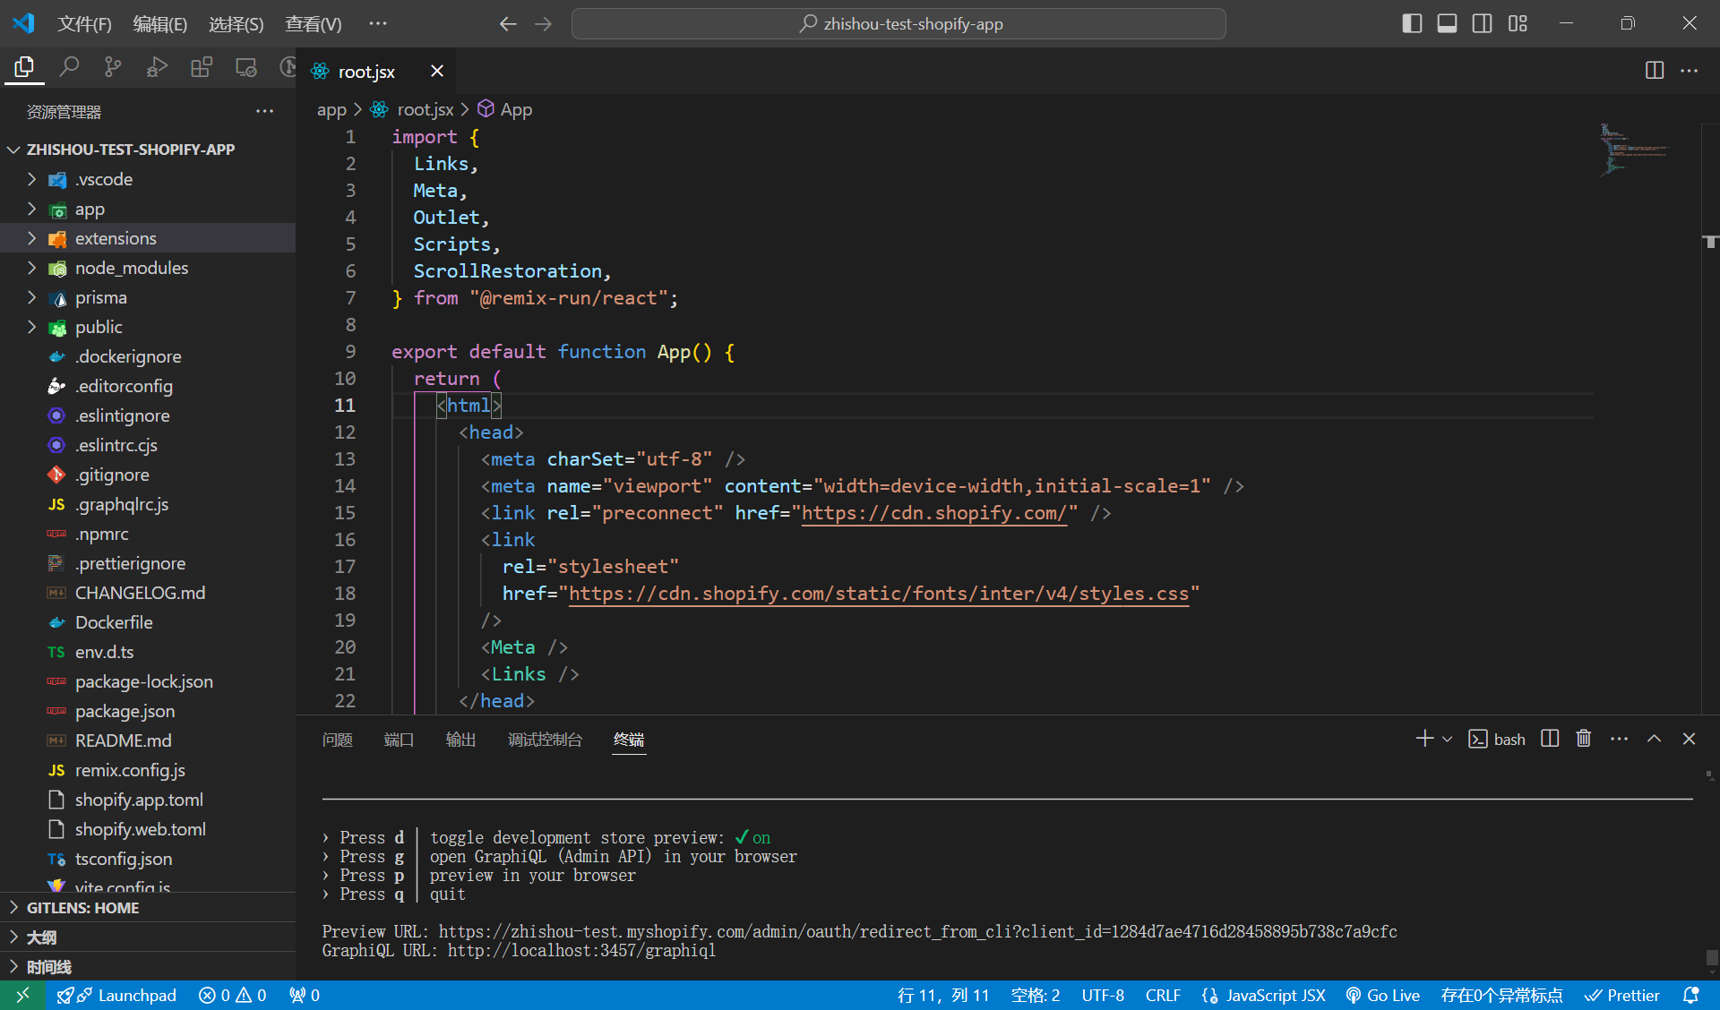The width and height of the screenshot is (1720, 1010).
Task: Switch to the 问题 panel tab
Action: coord(338,740)
